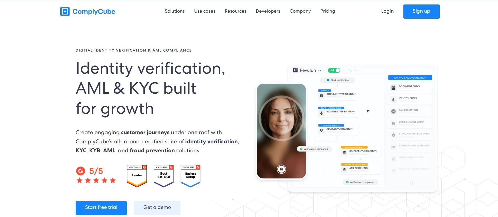Click the Winter 2026 Leader badge
Screen dimensions: 498x217
[x=137, y=176]
